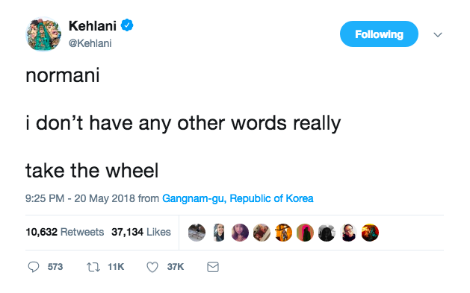View the 37,134 Likes list
This screenshot has height=293, width=470.
pyautogui.click(x=141, y=232)
